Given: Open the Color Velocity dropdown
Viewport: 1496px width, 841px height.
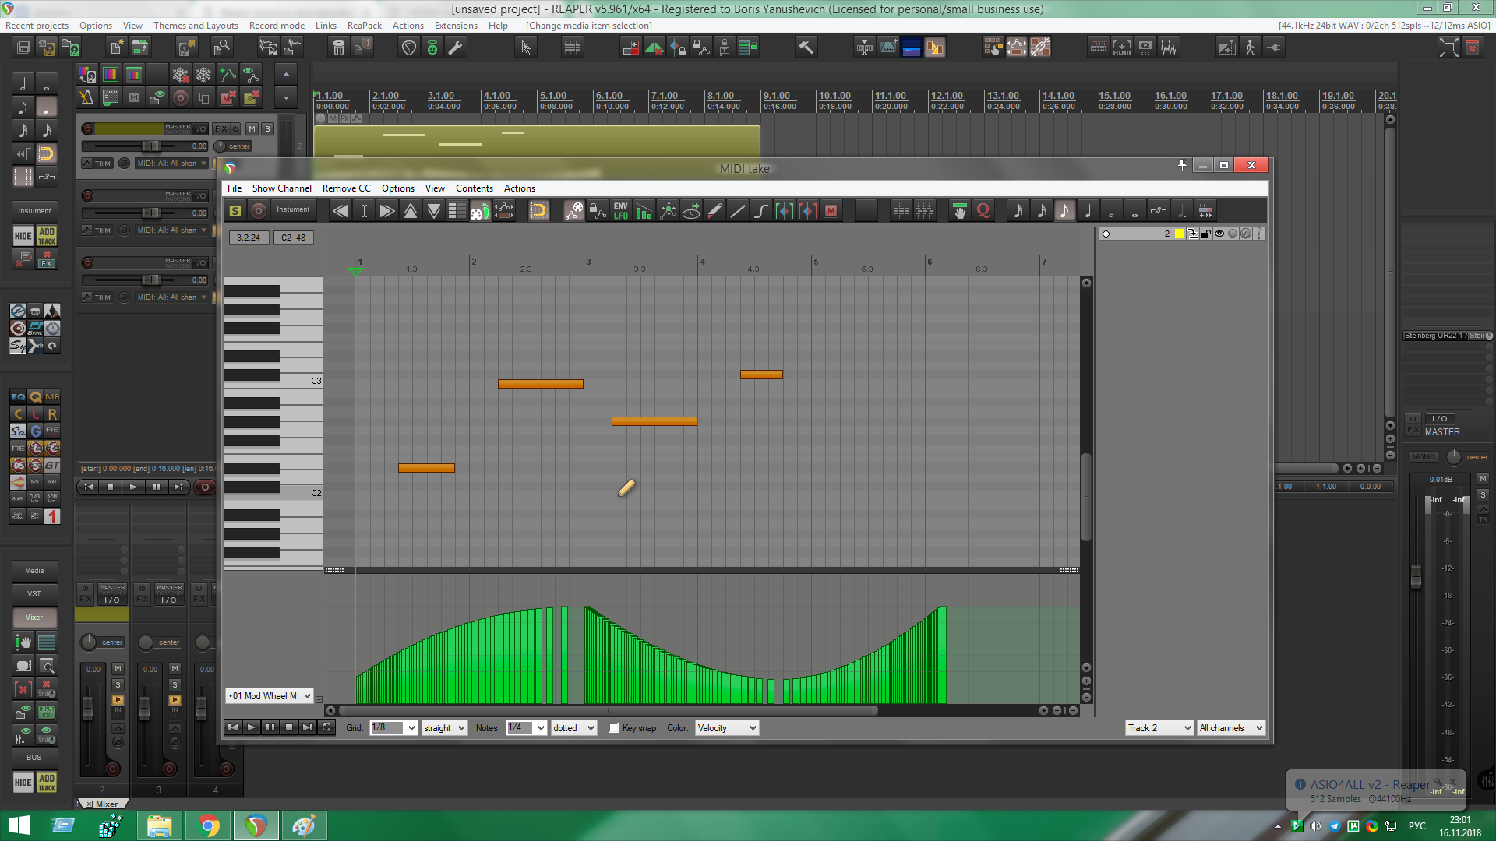Looking at the screenshot, I should click(x=726, y=728).
